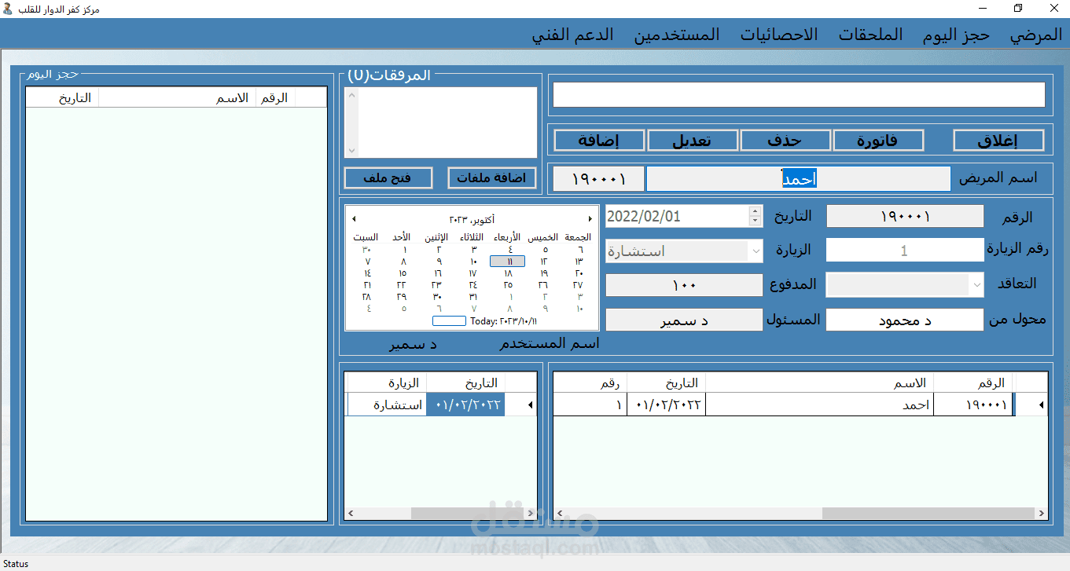The height and width of the screenshot is (571, 1070).
Task: Go to the previous month in the calendar
Action: 354,219
